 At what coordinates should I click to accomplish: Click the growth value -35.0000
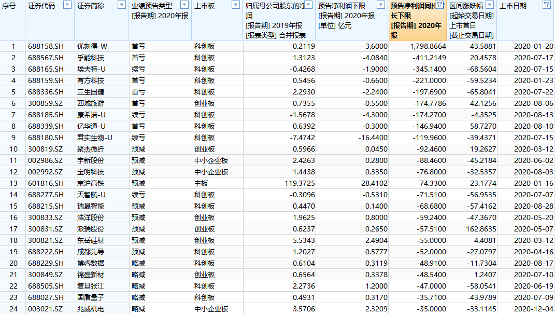pos(431,309)
